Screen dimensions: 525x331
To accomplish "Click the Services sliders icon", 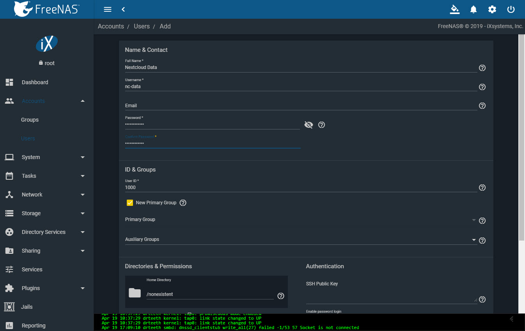I will 9,269.
